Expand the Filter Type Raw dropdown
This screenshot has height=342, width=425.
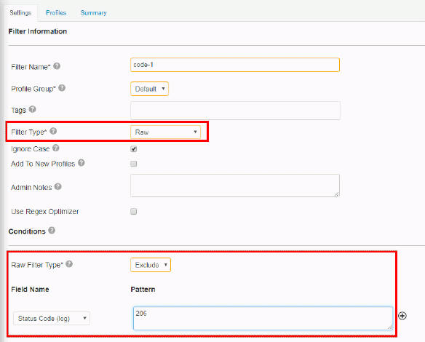(x=166, y=132)
